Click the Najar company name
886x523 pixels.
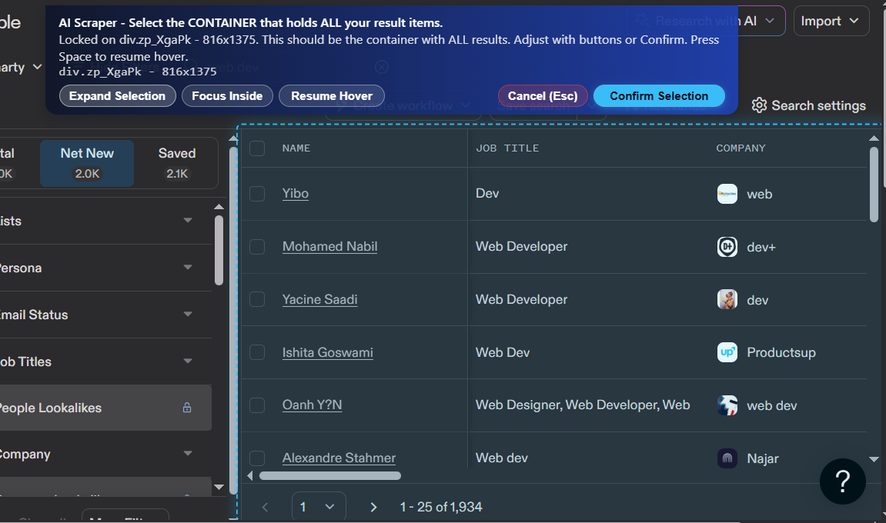click(763, 458)
